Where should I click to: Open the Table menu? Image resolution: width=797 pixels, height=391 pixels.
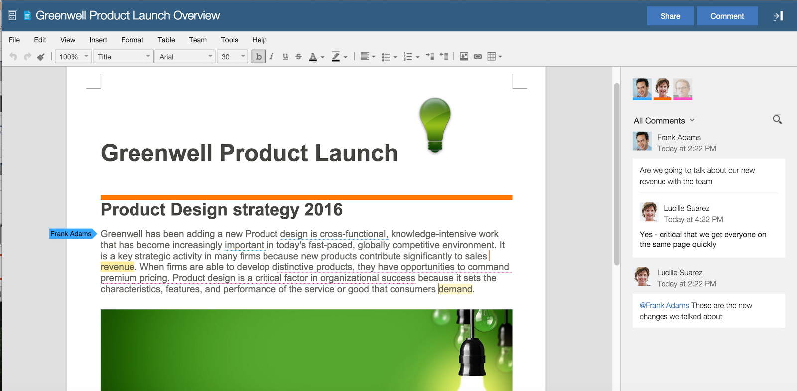(166, 40)
